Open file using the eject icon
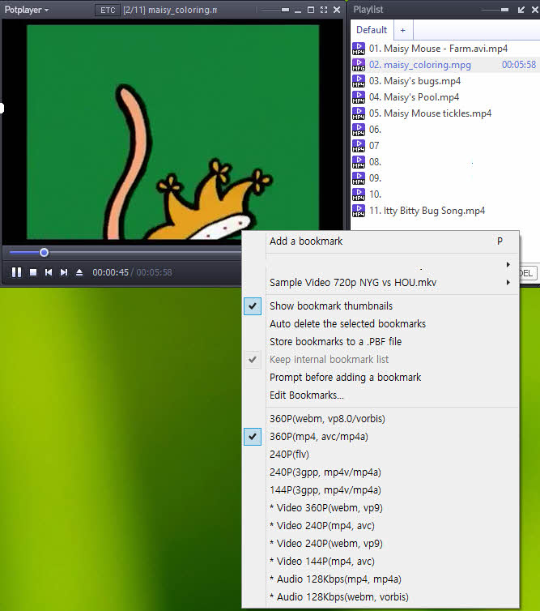 point(79,272)
